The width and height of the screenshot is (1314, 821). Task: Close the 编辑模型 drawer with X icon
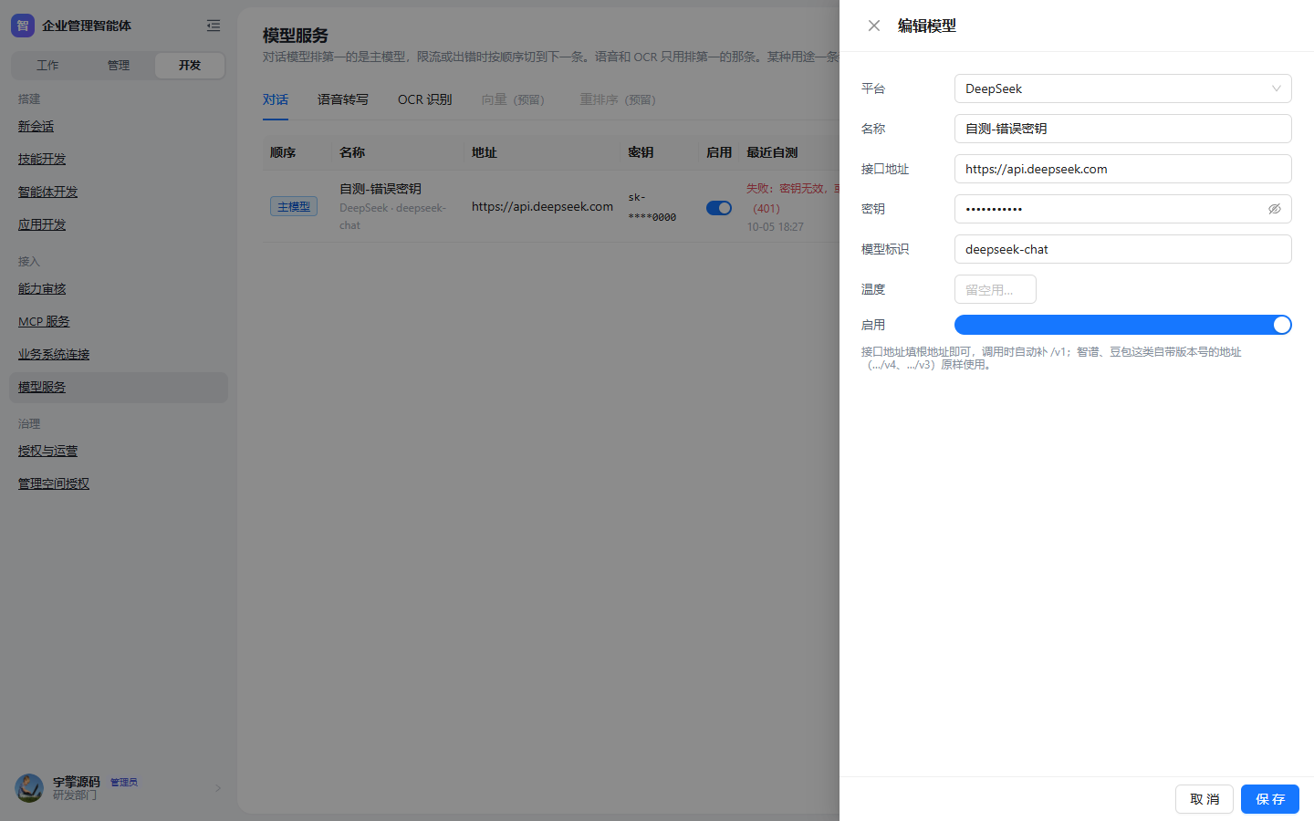pos(874,26)
